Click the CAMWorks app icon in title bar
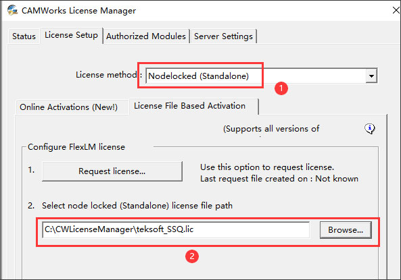The width and height of the screenshot is (401, 280). pyautogui.click(x=12, y=10)
